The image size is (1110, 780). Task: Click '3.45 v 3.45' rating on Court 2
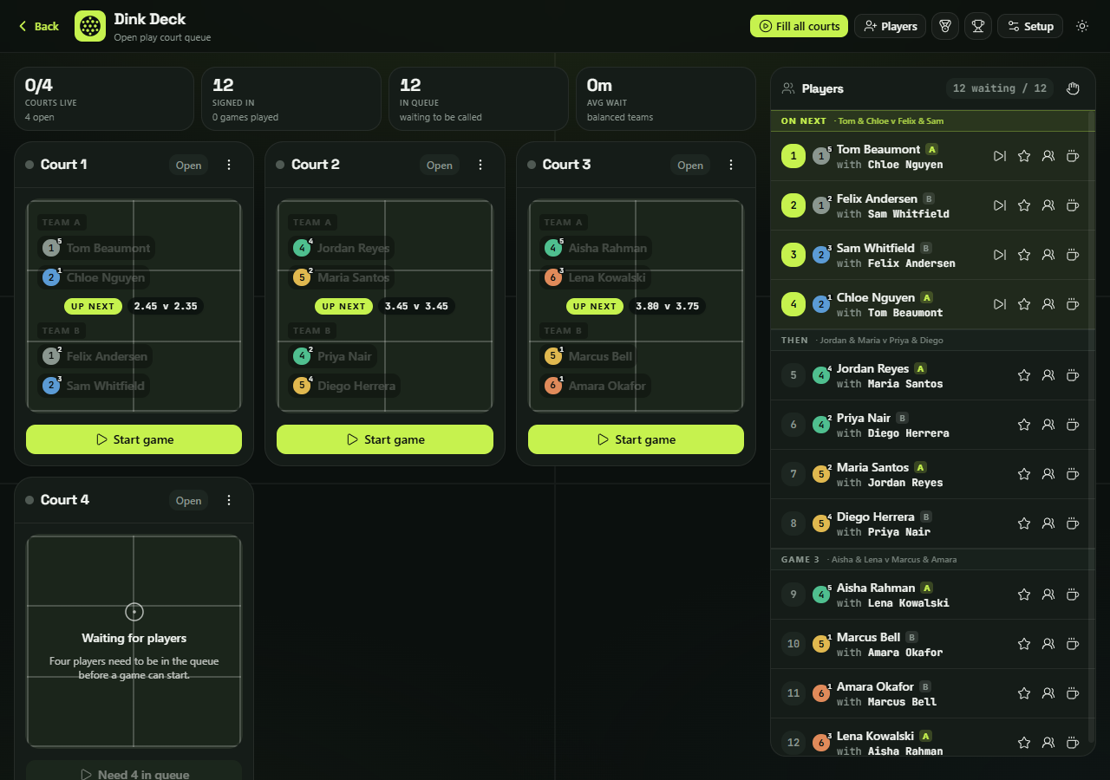click(416, 306)
